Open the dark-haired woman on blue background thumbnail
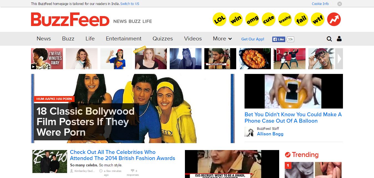 [x=185, y=59]
